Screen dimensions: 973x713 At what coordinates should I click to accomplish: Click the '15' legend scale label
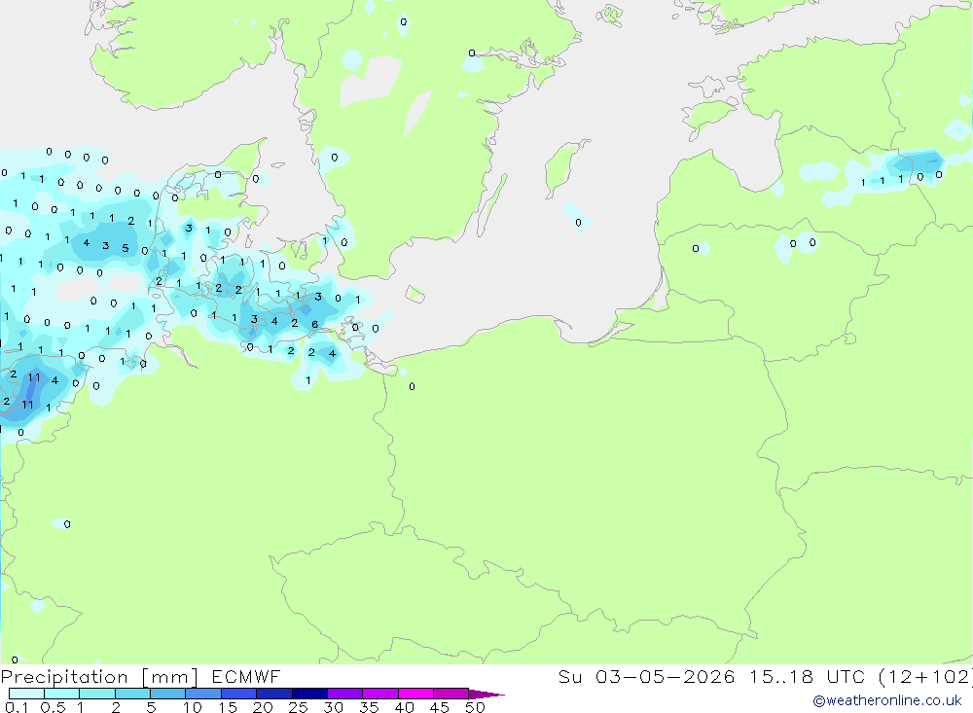pos(228,707)
